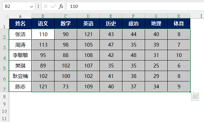Click 张洁's 英语 score 121
Screen dimensions: 204x122
88,34
